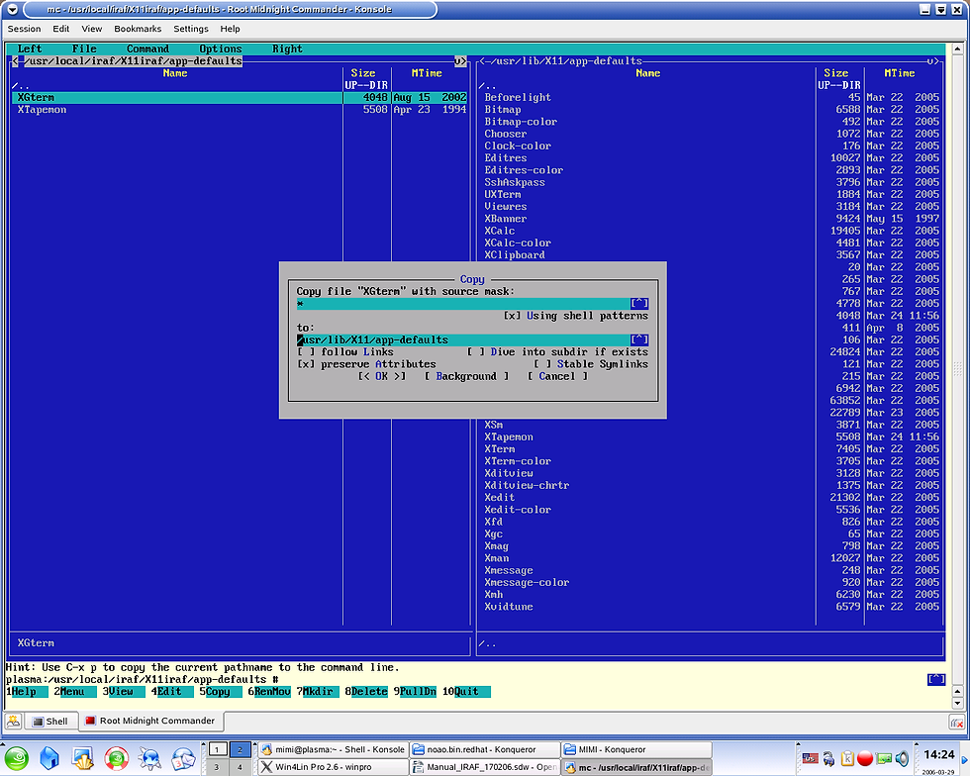Switch to the MIMI - Konqueror taskbar window
The image size is (970, 776).
(x=636, y=749)
